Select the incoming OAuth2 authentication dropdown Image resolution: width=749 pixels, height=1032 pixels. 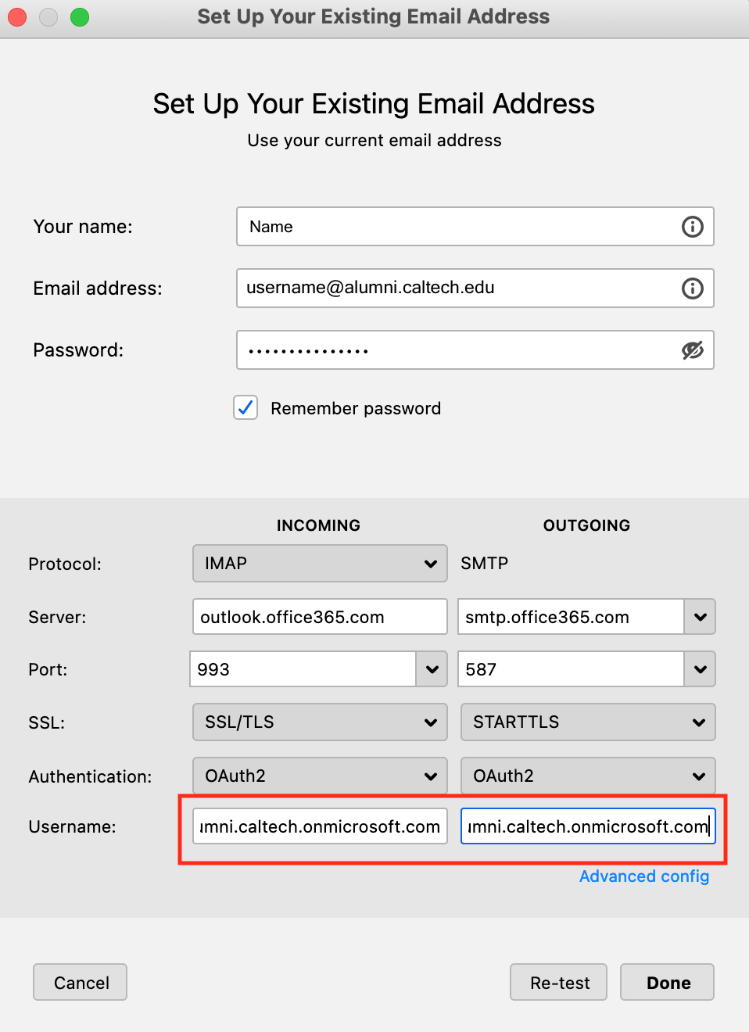tap(320, 776)
